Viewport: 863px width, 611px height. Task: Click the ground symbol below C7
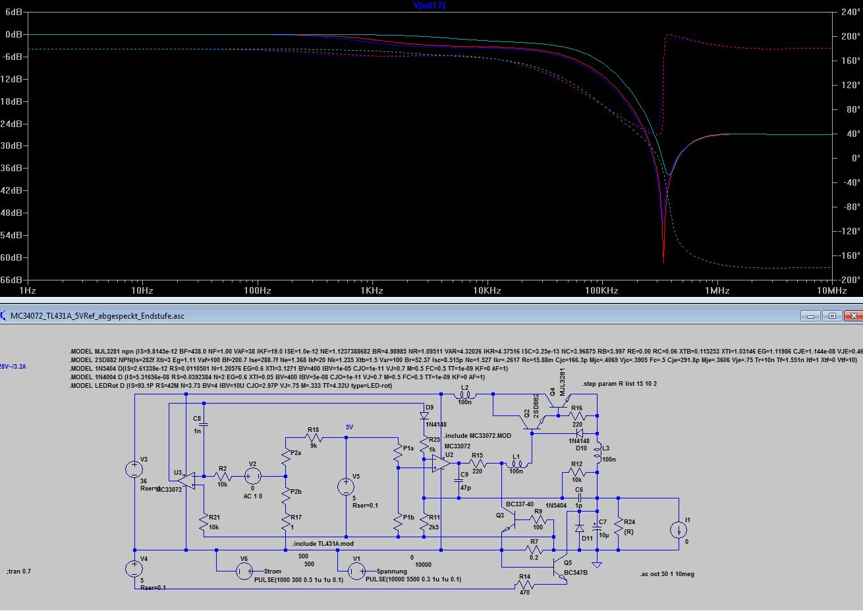click(597, 564)
